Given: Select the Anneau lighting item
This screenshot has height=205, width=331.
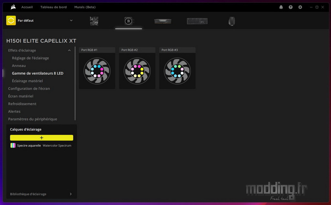Looking at the screenshot, I should click(x=19, y=66).
